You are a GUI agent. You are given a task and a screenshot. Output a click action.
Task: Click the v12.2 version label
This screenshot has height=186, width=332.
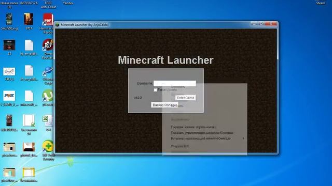[x=138, y=98]
